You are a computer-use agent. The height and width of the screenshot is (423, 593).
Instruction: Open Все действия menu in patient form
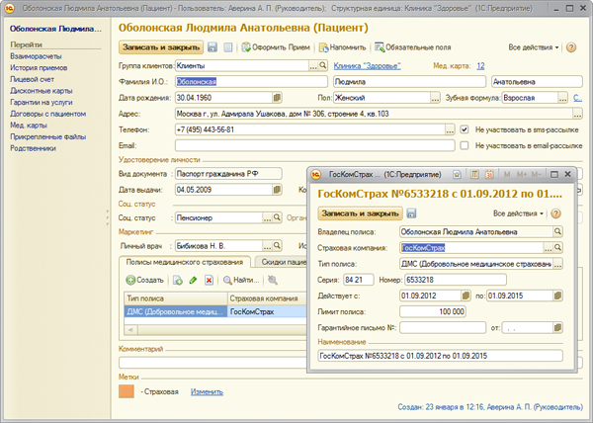534,47
